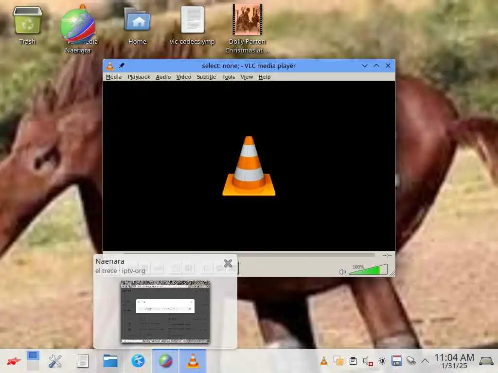The width and height of the screenshot is (498, 373).
Task: Expand hidden system tray icons
Action: point(425,361)
